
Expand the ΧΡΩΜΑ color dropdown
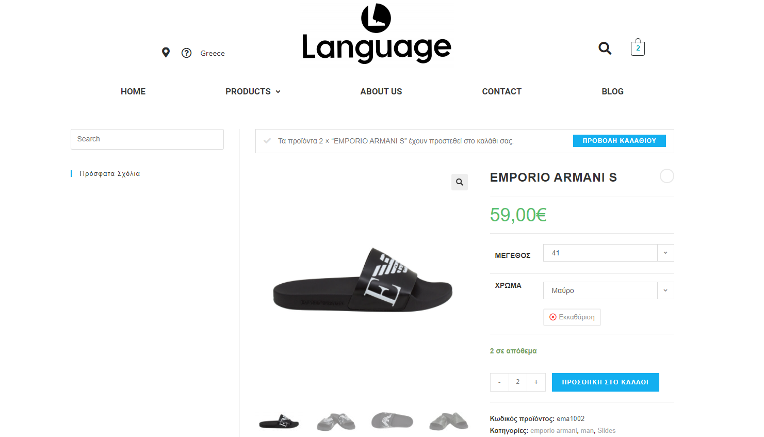[x=609, y=290]
